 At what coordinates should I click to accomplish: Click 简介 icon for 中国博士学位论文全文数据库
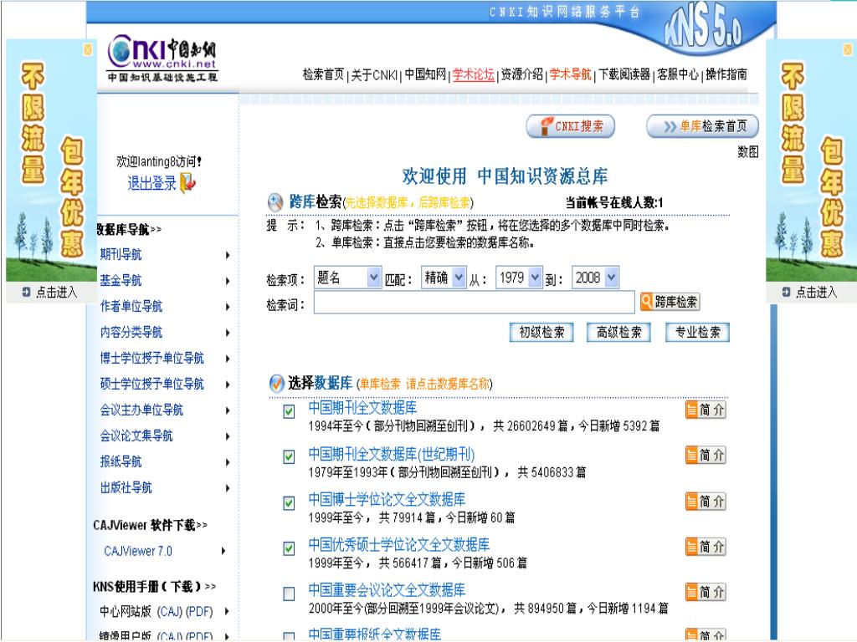coord(706,502)
